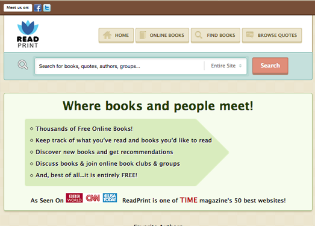The height and width of the screenshot is (226, 315).
Task: Open the Twitter icon link
Action: [x=47, y=8]
